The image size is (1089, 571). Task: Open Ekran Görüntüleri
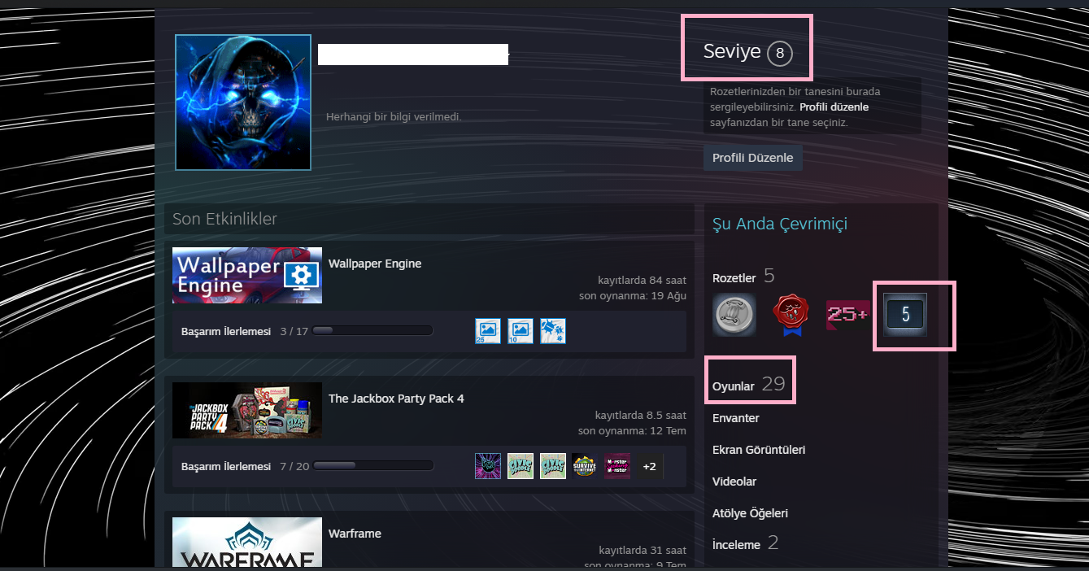[759, 450]
